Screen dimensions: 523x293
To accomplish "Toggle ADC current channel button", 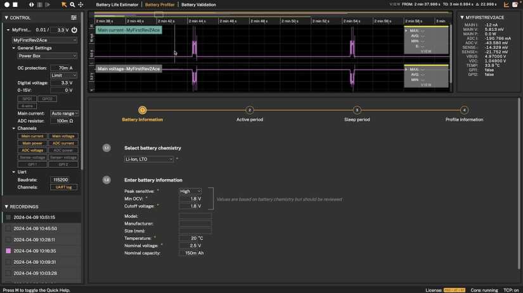I will pos(63,143).
